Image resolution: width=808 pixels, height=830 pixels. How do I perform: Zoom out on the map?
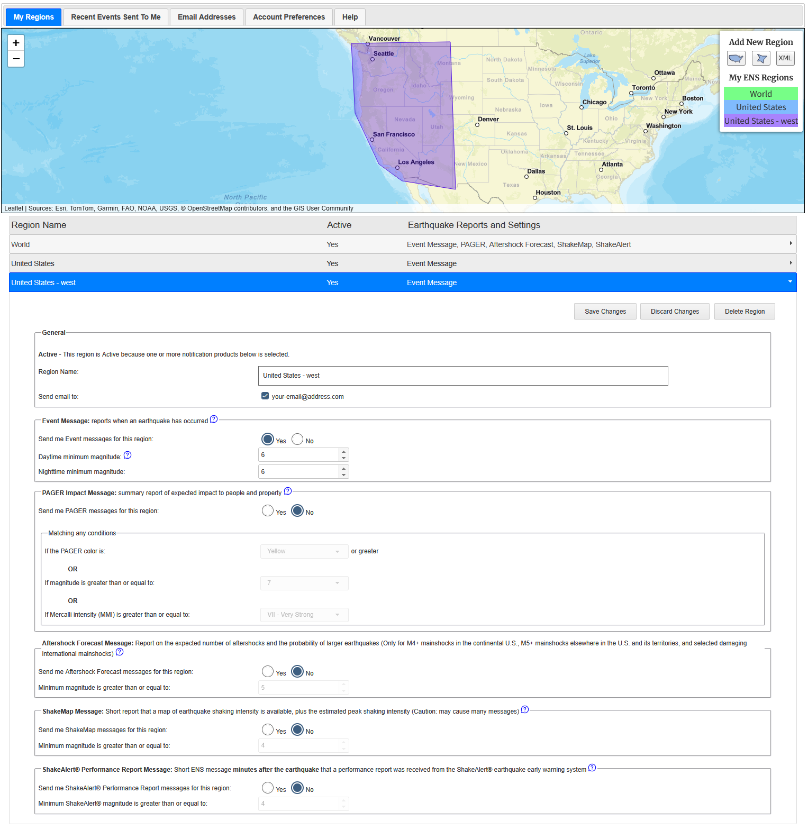click(16, 59)
